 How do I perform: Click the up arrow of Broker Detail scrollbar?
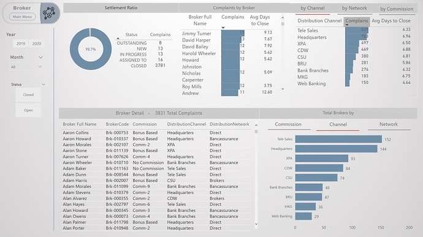[256, 126]
